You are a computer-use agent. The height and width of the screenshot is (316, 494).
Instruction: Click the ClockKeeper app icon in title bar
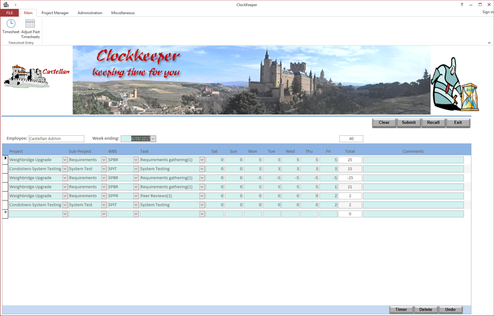6,4
